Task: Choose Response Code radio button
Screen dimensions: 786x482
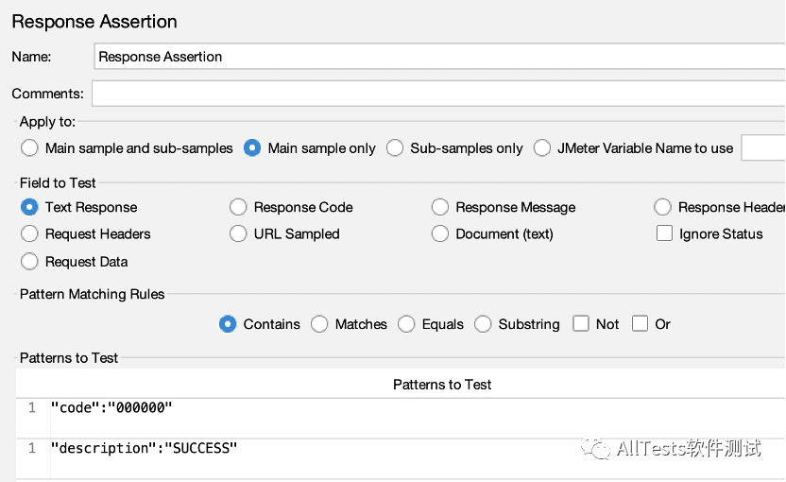Action: [238, 207]
